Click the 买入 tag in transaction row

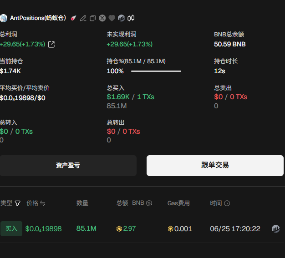pyautogui.click(x=11, y=228)
